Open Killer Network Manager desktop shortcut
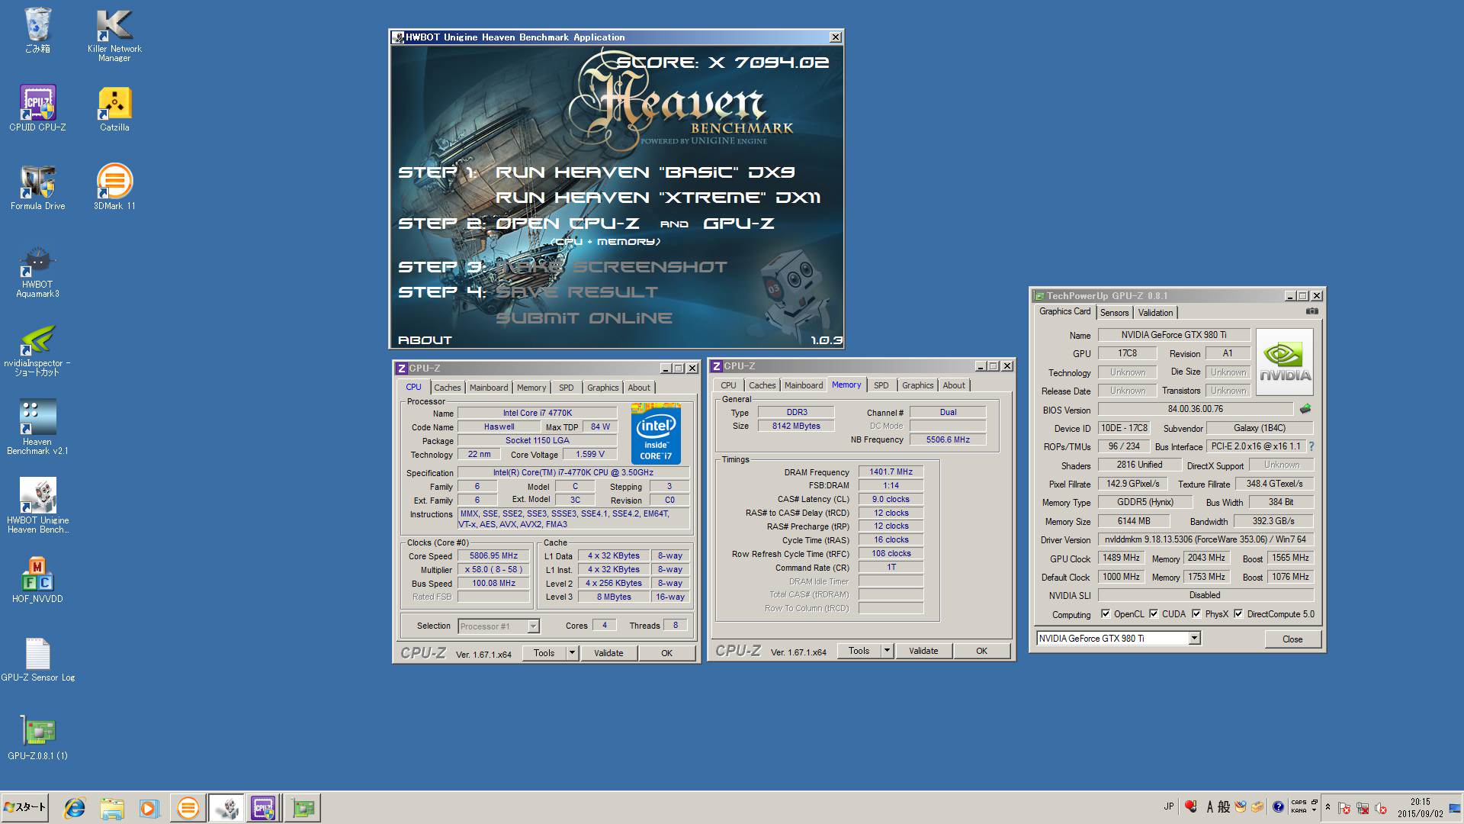This screenshot has height=824, width=1464. pyautogui.click(x=114, y=35)
